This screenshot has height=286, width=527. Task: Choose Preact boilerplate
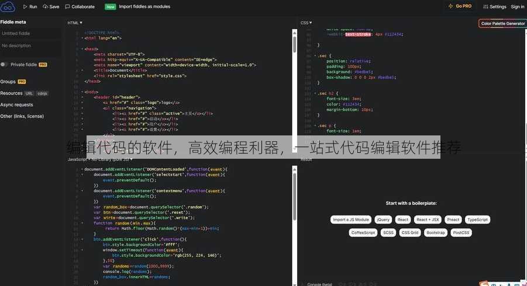coord(453,219)
